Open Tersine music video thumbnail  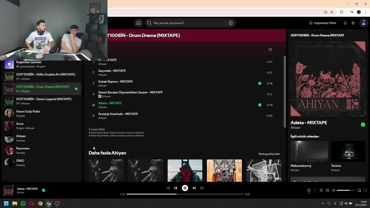pyautogui.click(x=348, y=151)
